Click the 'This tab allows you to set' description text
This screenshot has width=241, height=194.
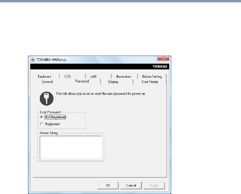pos(101,94)
